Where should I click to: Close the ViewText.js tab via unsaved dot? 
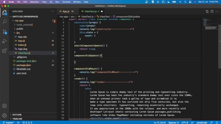pos(102,11)
